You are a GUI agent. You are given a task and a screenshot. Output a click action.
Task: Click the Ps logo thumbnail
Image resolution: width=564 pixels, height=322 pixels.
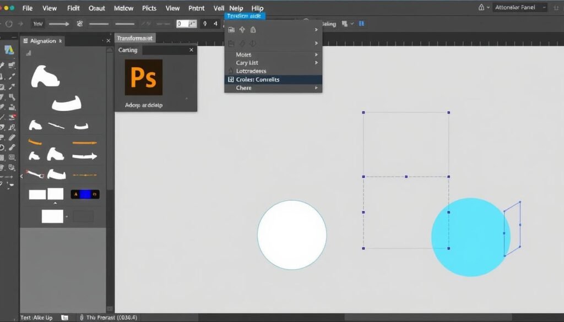click(144, 77)
